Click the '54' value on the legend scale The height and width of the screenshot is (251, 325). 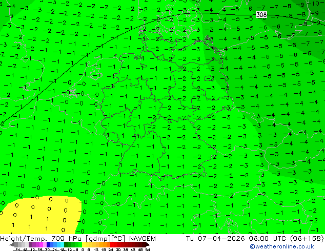tap(148, 249)
